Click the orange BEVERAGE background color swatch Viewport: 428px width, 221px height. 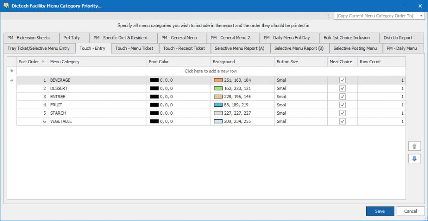click(x=218, y=80)
